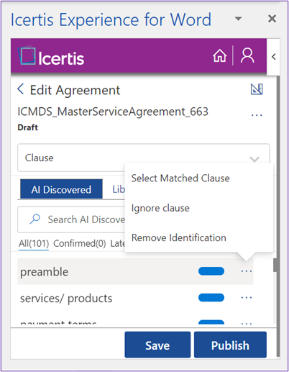Click the ruler icon beside Edit Agreement
The height and width of the screenshot is (372, 289).
coord(257,89)
